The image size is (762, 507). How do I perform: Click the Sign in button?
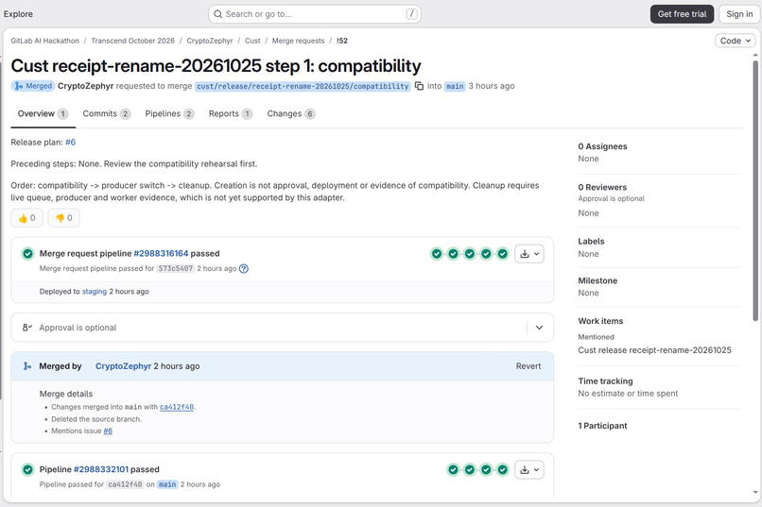click(739, 14)
